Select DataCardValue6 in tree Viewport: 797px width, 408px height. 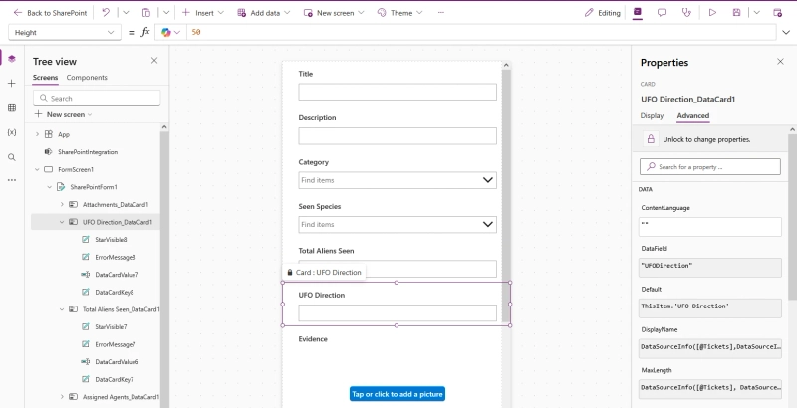point(117,362)
